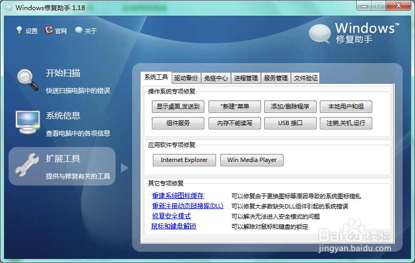Click description 可以解决无法进入安全模式的问题
Screen dimensions: 415x263
click(275, 216)
